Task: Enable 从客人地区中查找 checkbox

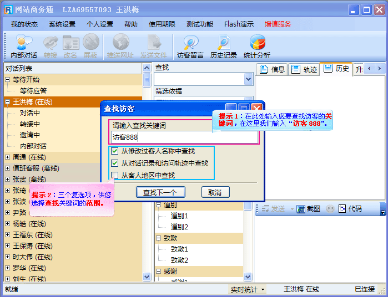Action: tap(114, 176)
